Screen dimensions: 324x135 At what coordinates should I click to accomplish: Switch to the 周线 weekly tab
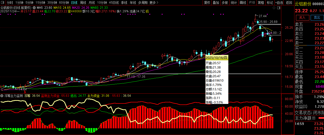83,3
